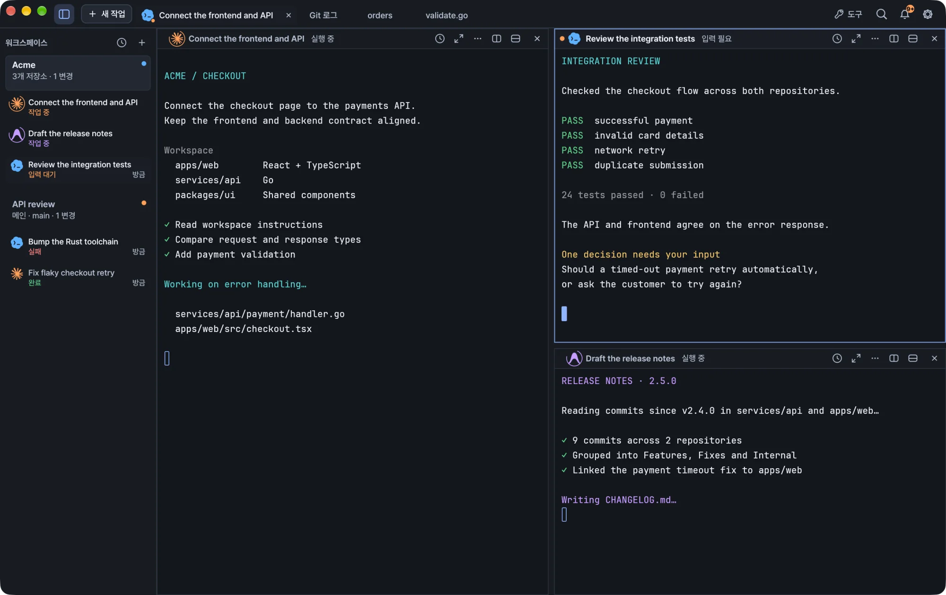
Task: Split Connect the frontend pane horizontally
Action: pos(516,39)
